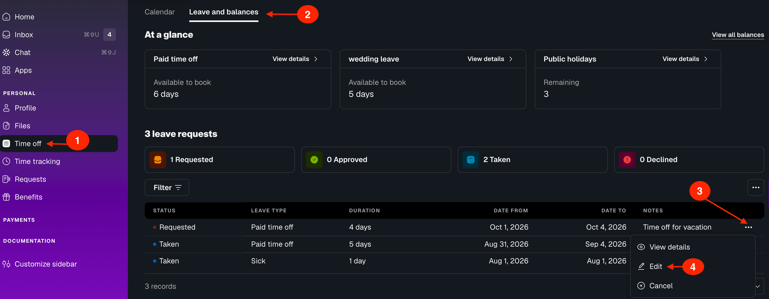Open the Requests section
This screenshot has width=769, height=299.
24,179
